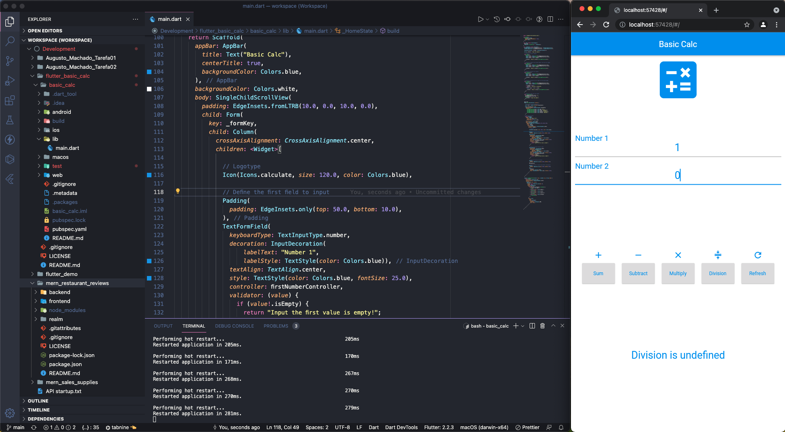Screen dimensions: 785x432
Task: Switch to the DEBUG CONSOLE tab
Action: click(235, 326)
